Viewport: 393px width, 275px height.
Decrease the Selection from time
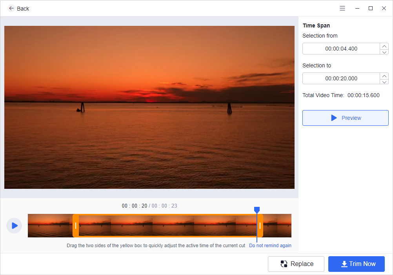click(384, 52)
